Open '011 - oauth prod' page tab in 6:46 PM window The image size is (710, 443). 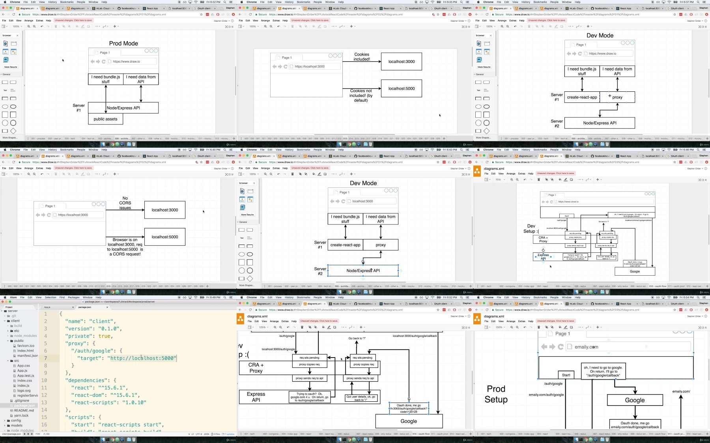click(676, 286)
